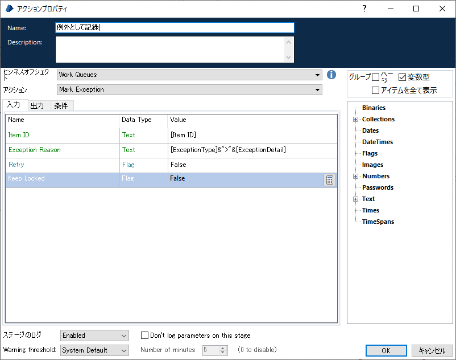Click the Data Type column header

pyautogui.click(x=143, y=120)
